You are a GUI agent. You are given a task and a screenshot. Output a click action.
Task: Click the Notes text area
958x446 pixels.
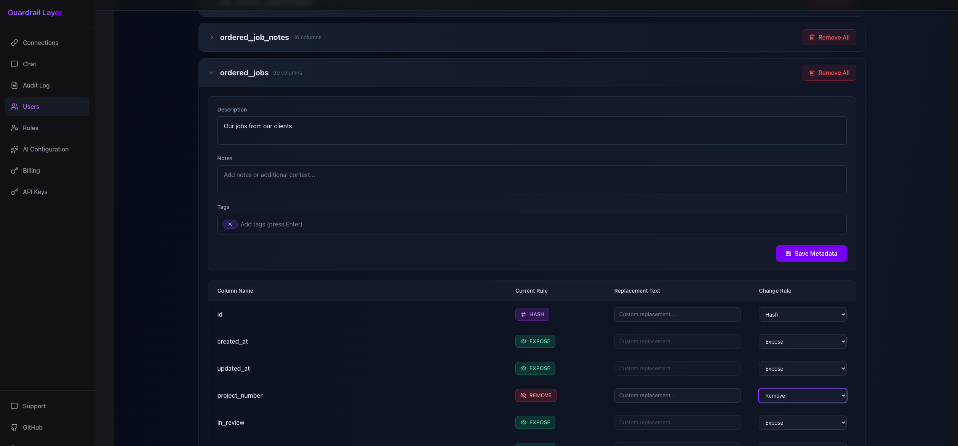pos(532,179)
